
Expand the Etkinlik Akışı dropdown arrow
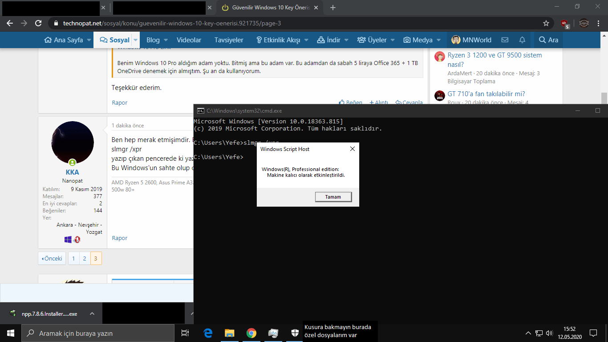(306, 40)
